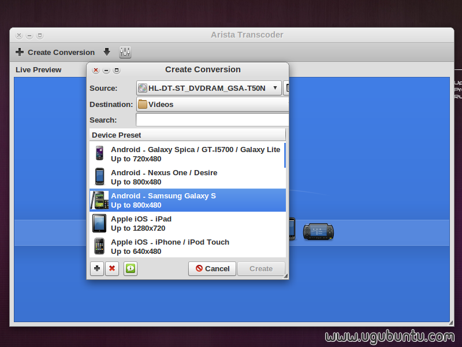Click the delete preset red X button
The image size is (462, 347).
[x=112, y=268]
